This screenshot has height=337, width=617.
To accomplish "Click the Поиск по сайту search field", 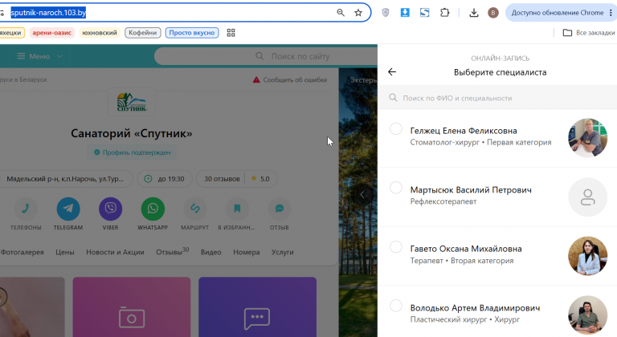I will pos(266,56).
